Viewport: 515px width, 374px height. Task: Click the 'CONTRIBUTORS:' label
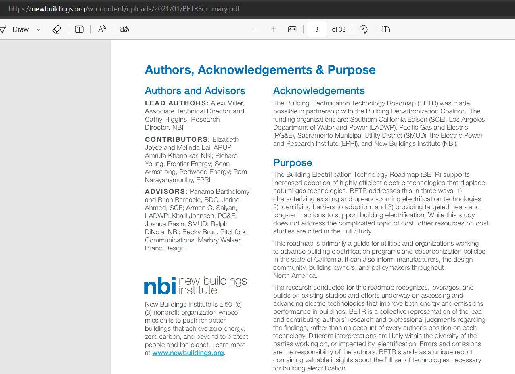tap(178, 140)
